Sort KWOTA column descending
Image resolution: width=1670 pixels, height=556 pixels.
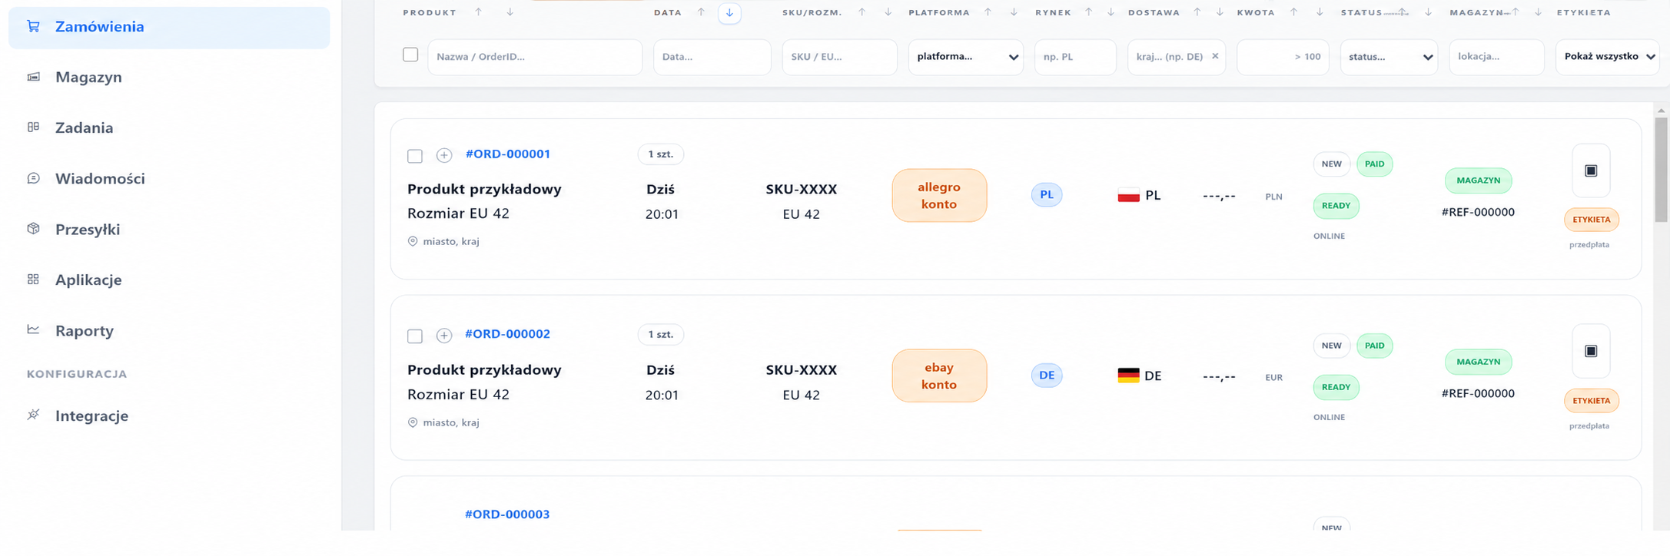pyautogui.click(x=1320, y=12)
